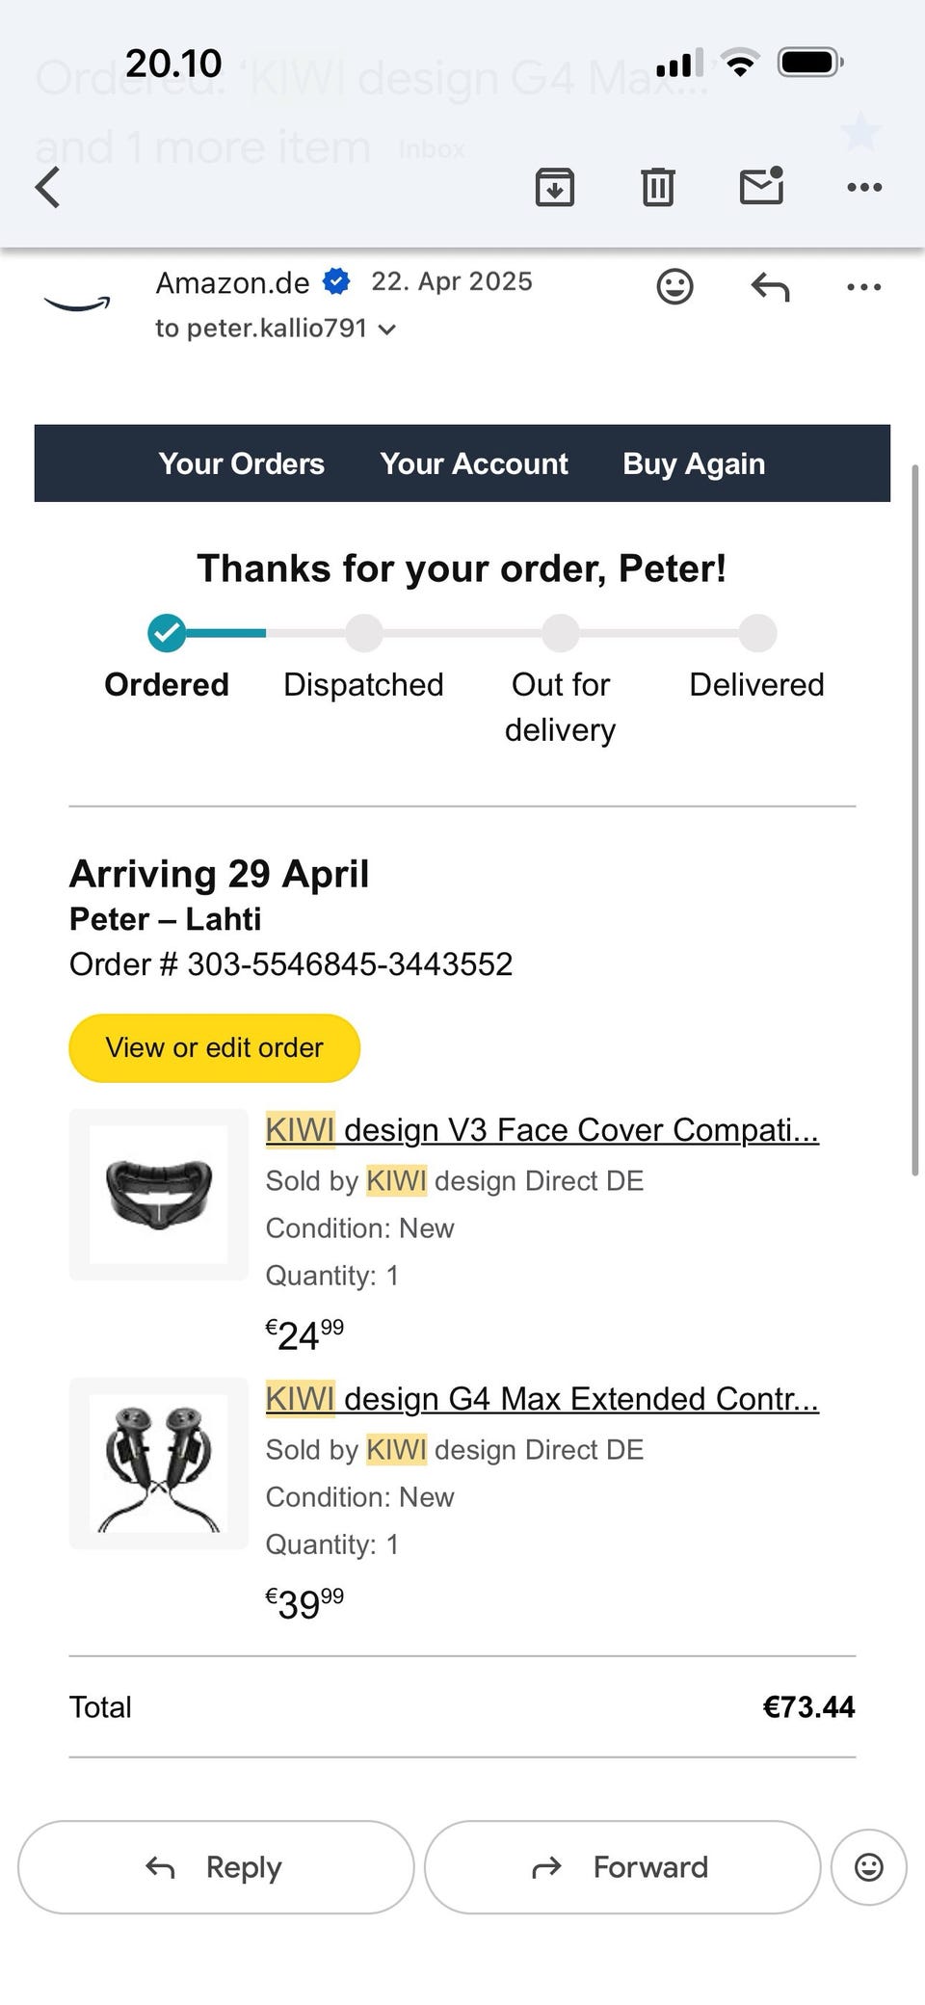
Task: Open KIWI design V3 Face Cover link
Action: tap(542, 1129)
